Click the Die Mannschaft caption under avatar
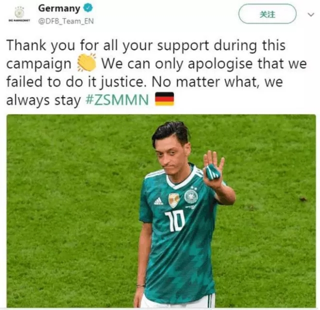This screenshot has width=320, height=310. [x=20, y=21]
